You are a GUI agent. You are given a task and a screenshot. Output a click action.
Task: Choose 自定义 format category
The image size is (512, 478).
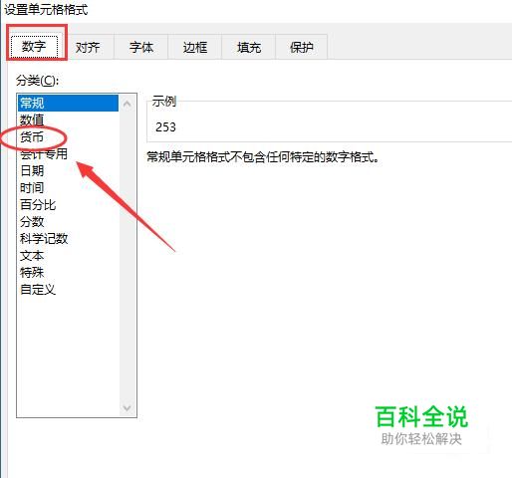click(69, 289)
